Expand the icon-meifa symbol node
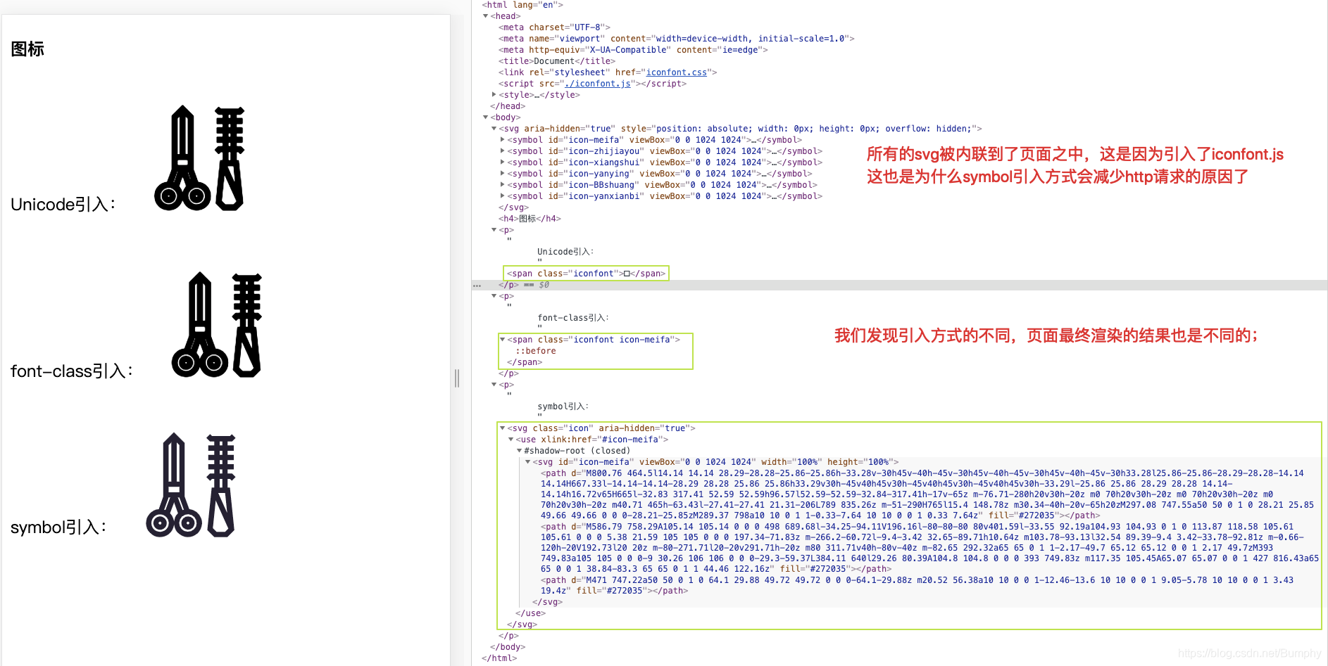The width and height of the screenshot is (1328, 666). point(501,139)
